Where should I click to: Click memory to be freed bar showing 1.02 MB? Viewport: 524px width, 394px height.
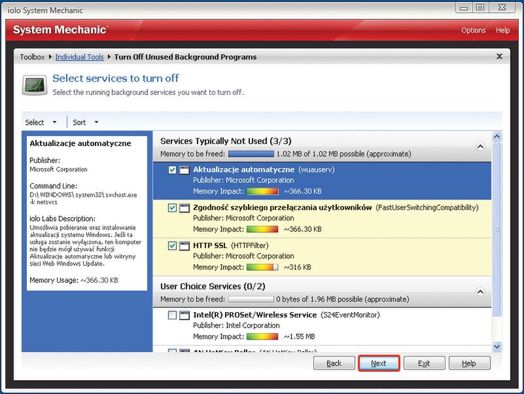coord(251,154)
